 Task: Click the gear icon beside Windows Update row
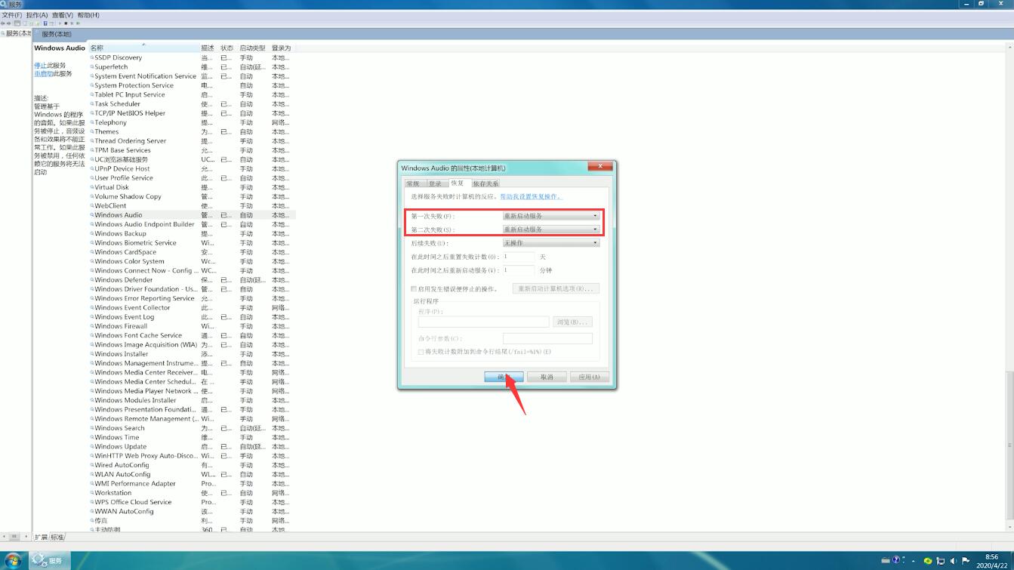point(92,447)
